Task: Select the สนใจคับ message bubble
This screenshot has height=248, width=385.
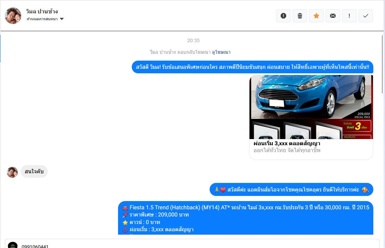Action: click(34, 171)
